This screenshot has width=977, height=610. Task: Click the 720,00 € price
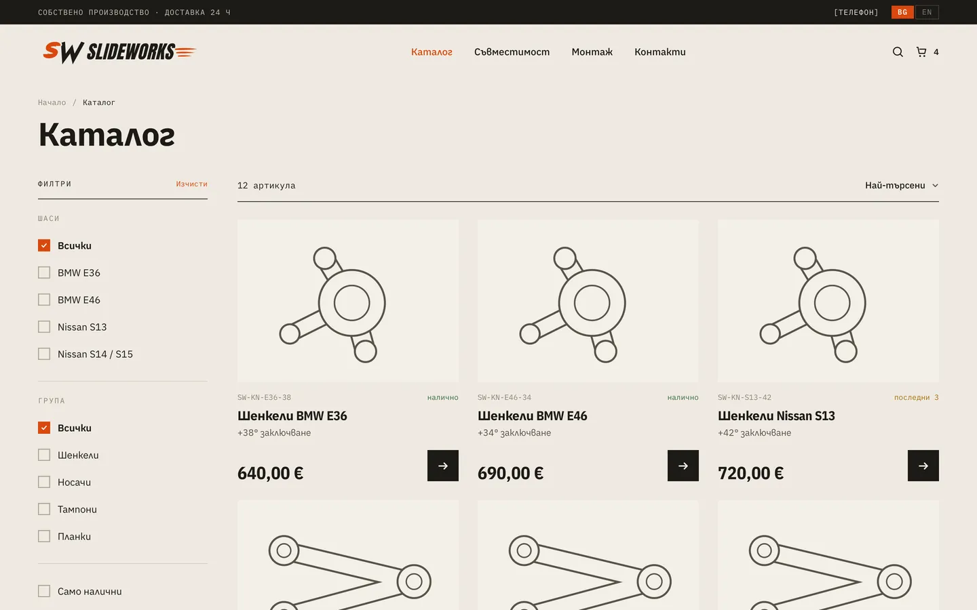click(x=750, y=473)
